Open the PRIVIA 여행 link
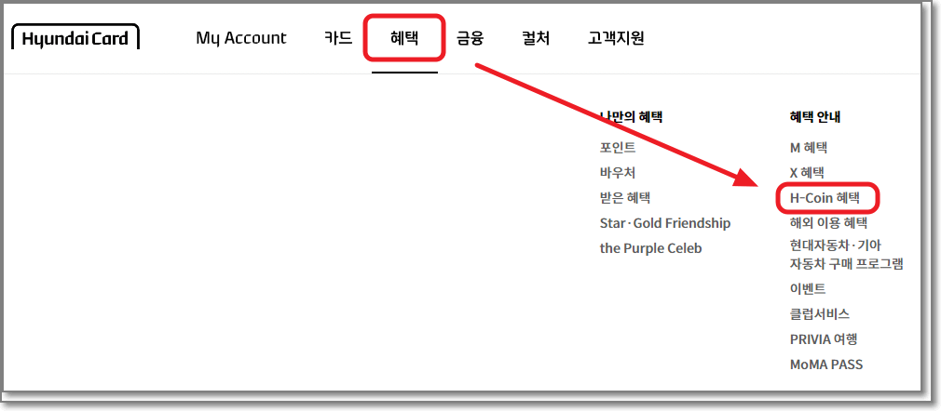The height and width of the screenshot is (411, 941). pyautogui.click(x=824, y=339)
